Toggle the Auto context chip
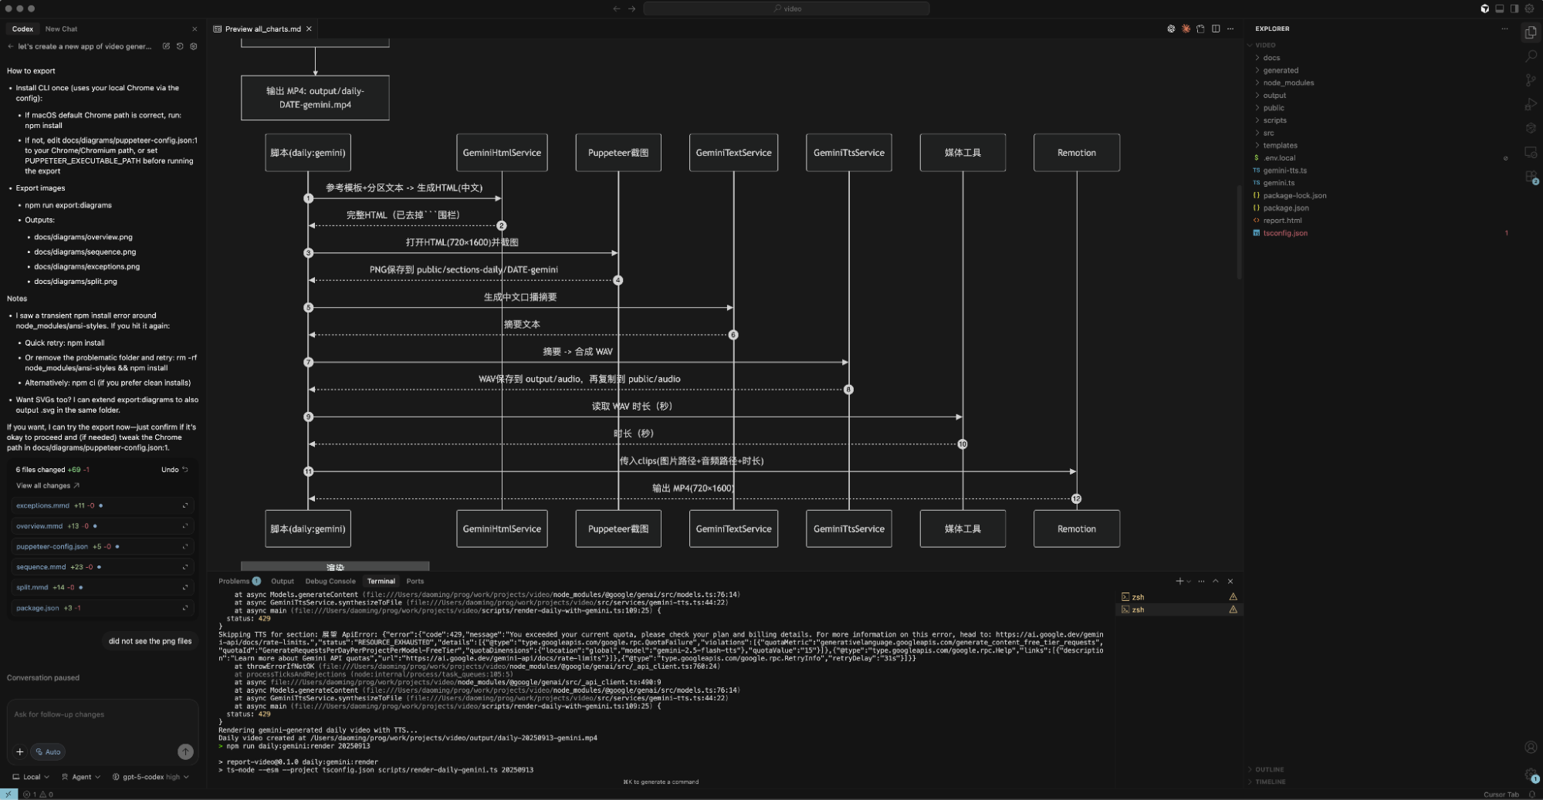Viewport: 1543px width, 800px height. coord(49,751)
